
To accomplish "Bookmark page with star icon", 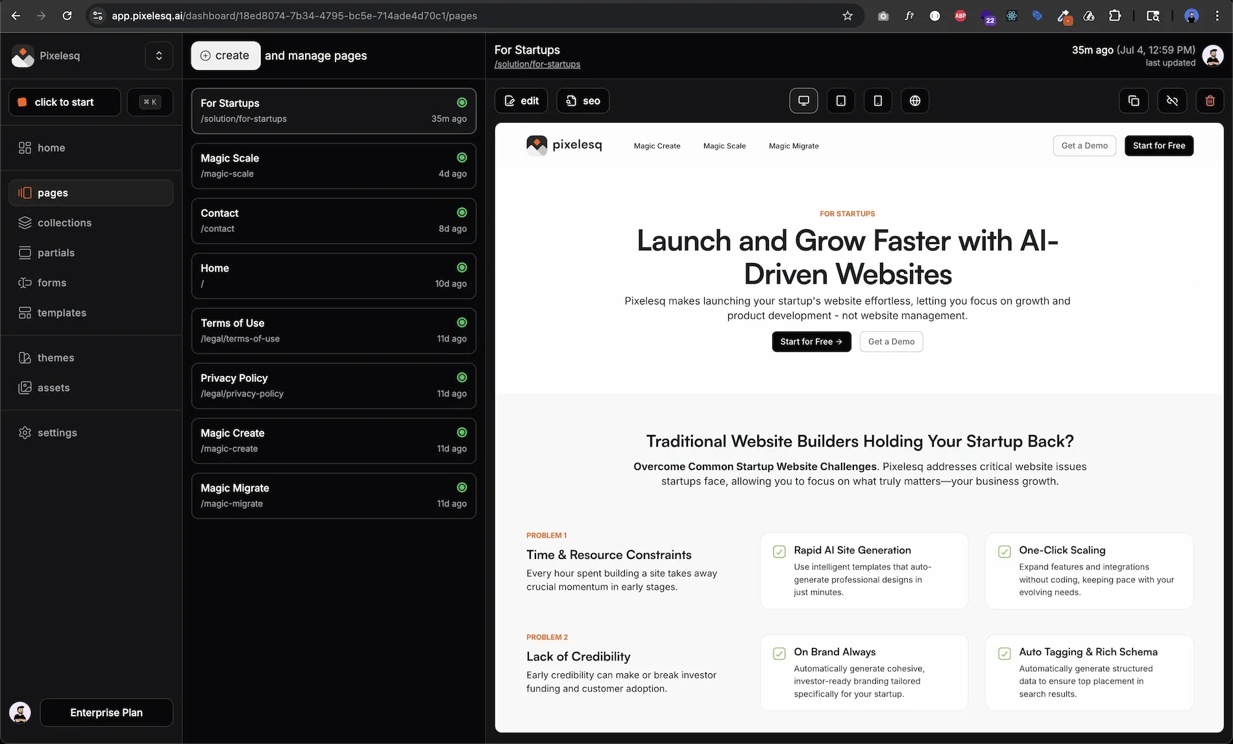I will click(848, 16).
